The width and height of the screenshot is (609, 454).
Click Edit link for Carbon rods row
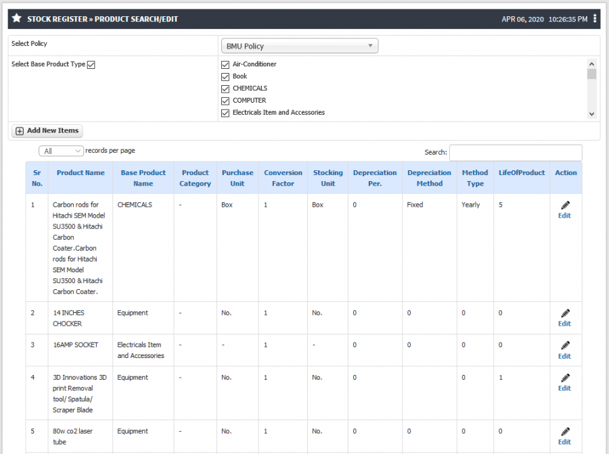pos(564,216)
